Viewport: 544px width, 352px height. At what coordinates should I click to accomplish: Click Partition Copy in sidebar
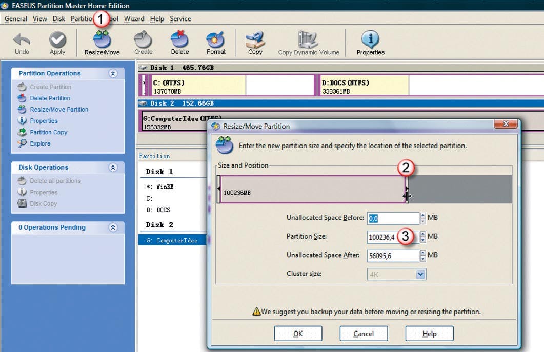tap(49, 132)
